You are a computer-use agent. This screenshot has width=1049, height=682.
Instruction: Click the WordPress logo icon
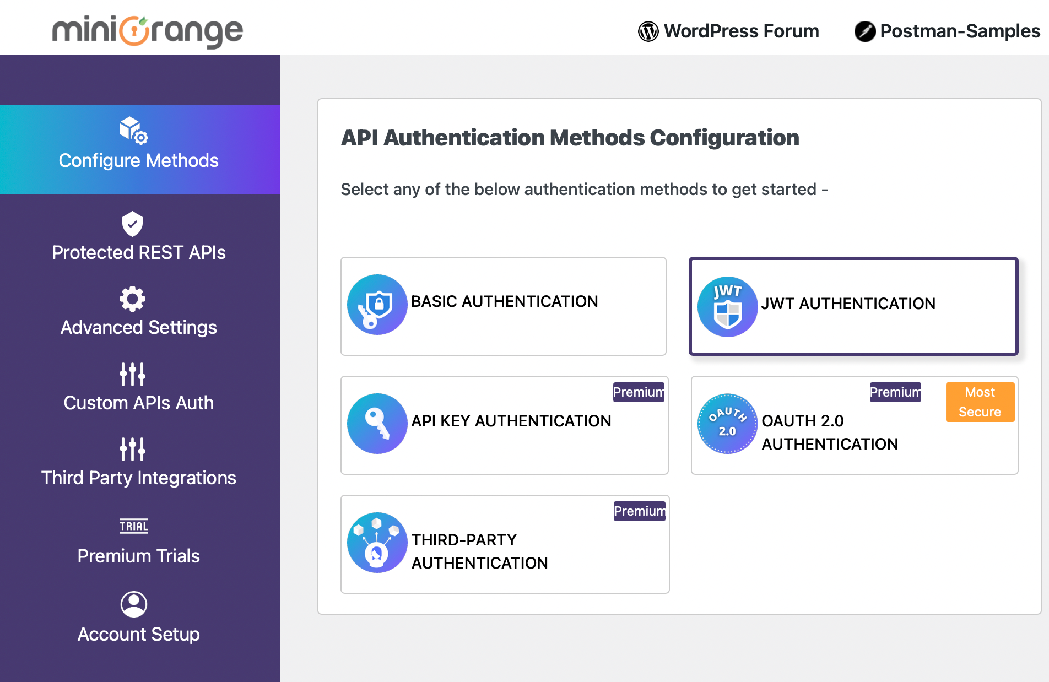click(648, 31)
